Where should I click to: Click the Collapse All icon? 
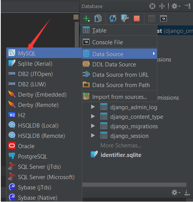(x=162, y=6)
